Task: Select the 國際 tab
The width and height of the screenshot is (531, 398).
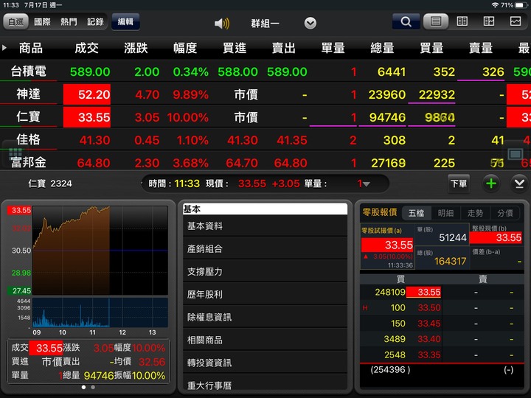Action: click(42, 22)
